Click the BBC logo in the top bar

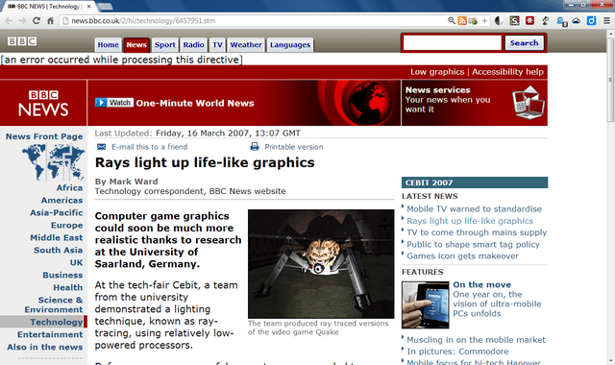pos(22,41)
